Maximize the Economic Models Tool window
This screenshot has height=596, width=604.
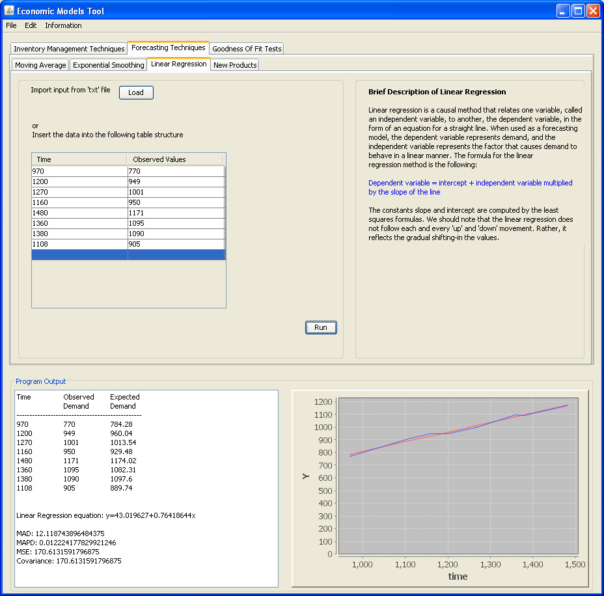[x=578, y=11]
